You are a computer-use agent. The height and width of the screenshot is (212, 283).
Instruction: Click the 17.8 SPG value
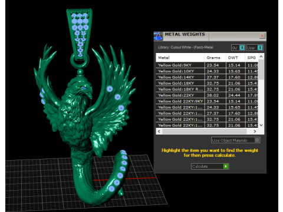[252, 95]
